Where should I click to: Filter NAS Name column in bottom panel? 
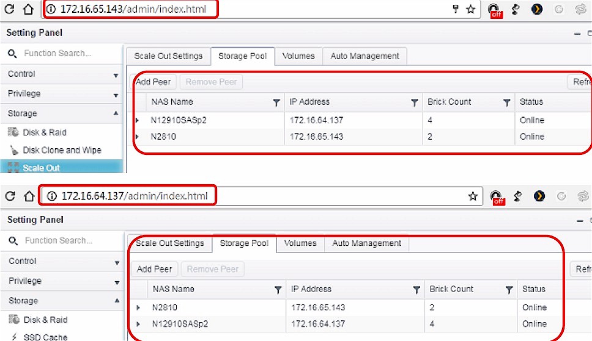point(278,289)
